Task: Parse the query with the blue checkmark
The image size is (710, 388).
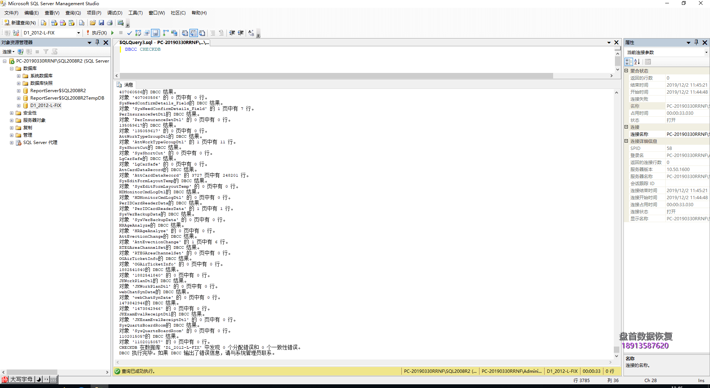Action: point(129,33)
